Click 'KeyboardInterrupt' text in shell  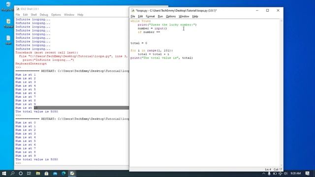tap(31, 63)
